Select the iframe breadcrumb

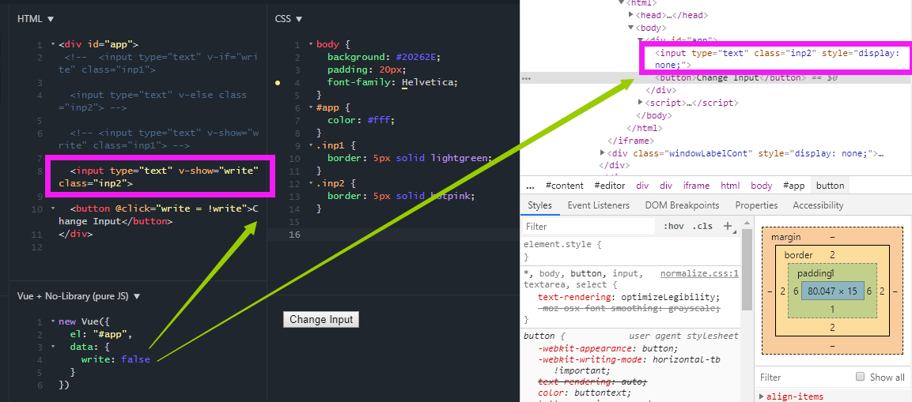coord(696,186)
